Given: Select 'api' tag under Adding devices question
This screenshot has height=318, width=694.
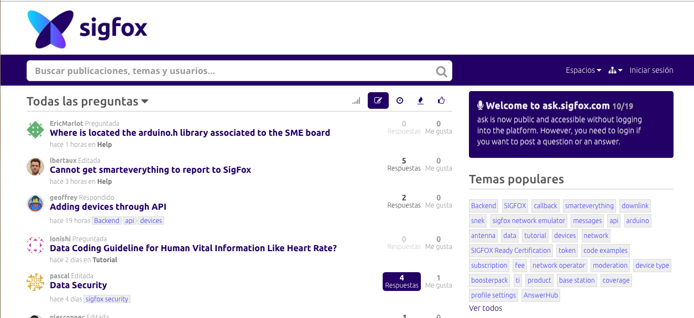Looking at the screenshot, I should click(129, 221).
